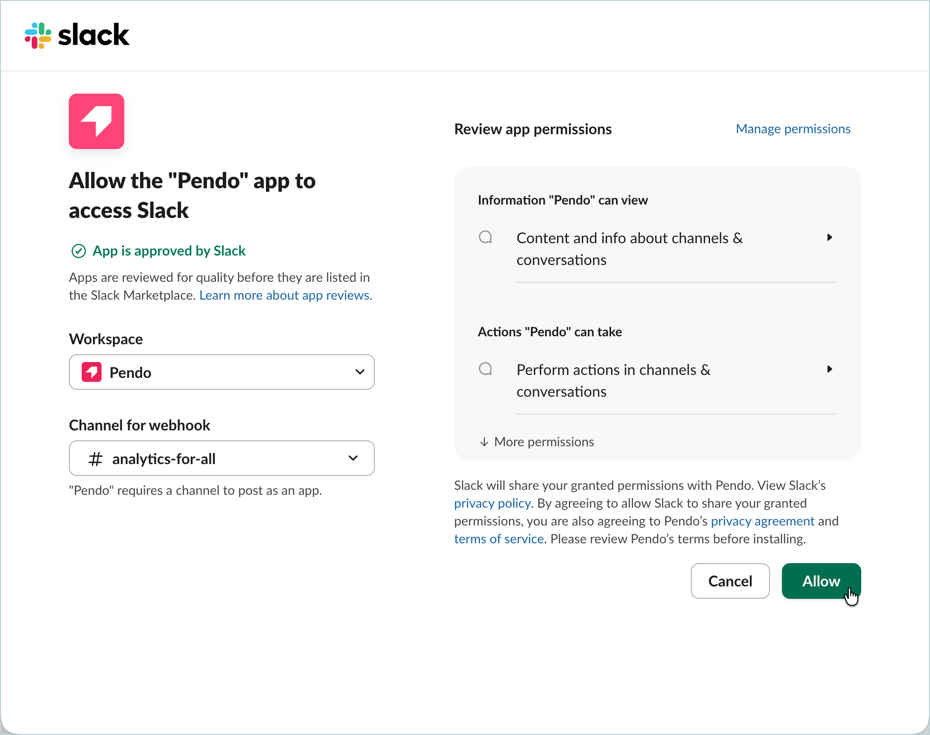Image resolution: width=930 pixels, height=735 pixels.
Task: Click '"Pendo" requires a channel to post' note
Action: [196, 490]
